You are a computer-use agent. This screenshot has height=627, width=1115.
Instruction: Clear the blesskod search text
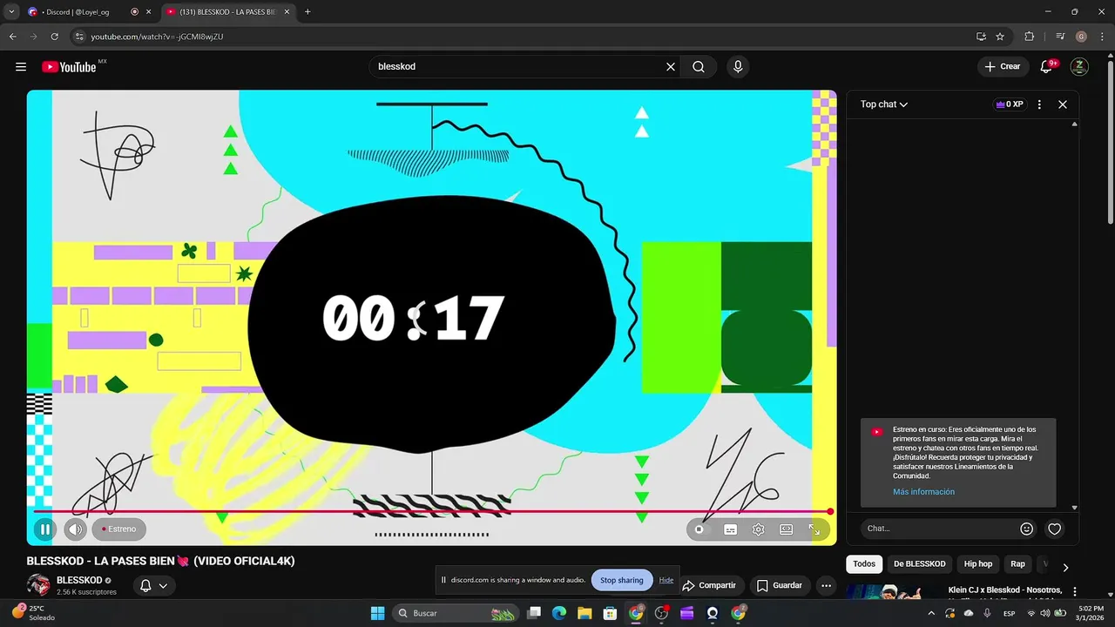pyautogui.click(x=671, y=67)
